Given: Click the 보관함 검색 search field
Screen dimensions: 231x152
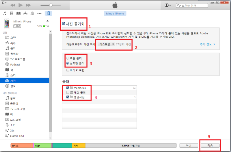Looking at the screenshot, I should click(192, 6).
